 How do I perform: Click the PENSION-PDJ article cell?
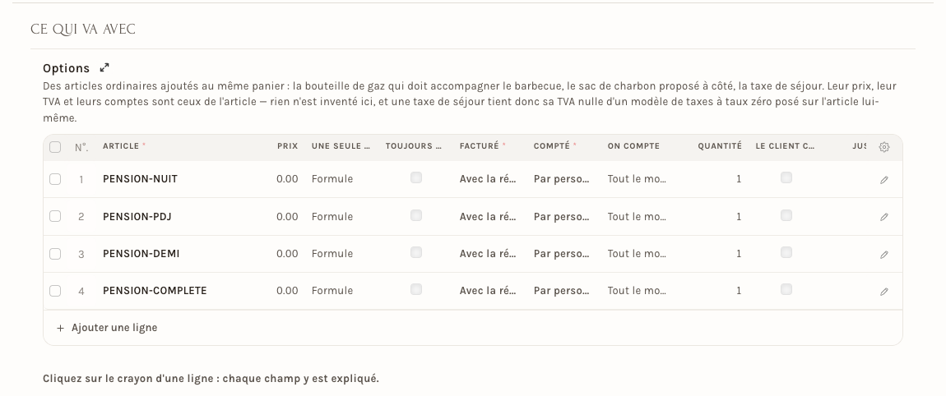[137, 216]
